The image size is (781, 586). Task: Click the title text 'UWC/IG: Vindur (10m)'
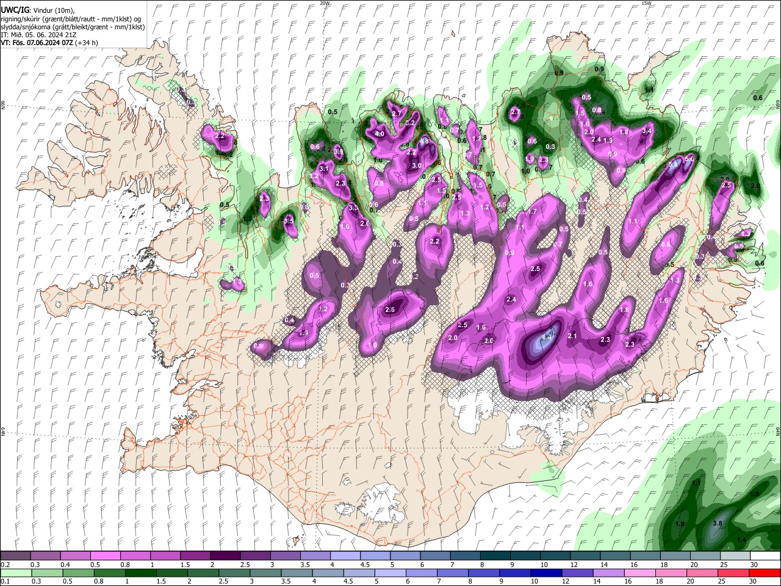[x=38, y=10]
